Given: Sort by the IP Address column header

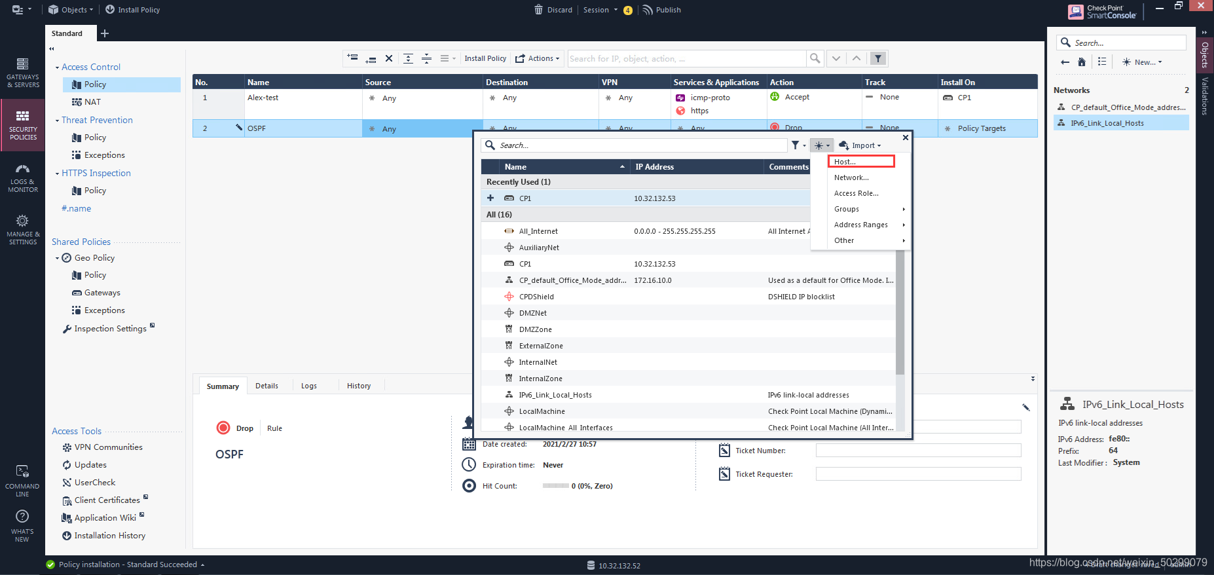Looking at the screenshot, I should tap(696, 167).
